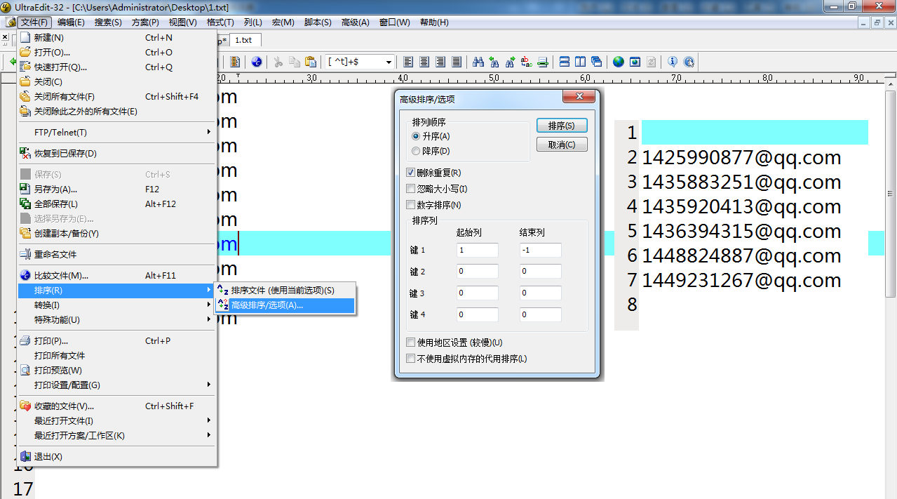Choose 排序文件 (使用当前选项) entry

click(x=285, y=290)
